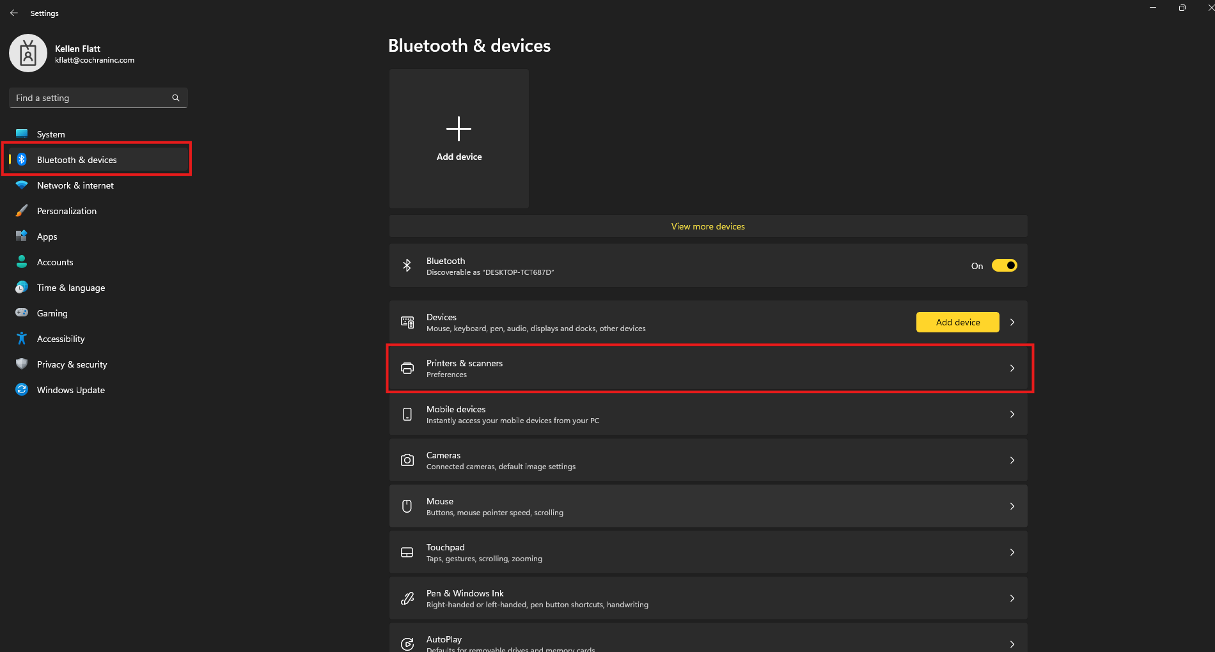The height and width of the screenshot is (652, 1215).
Task: Click the System monitor icon in sidebar
Action: coord(22,134)
